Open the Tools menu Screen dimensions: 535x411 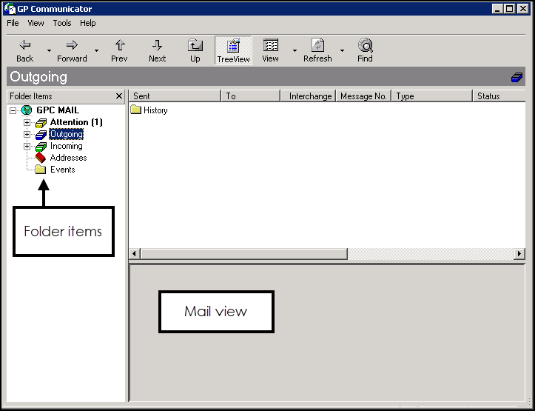tap(62, 23)
